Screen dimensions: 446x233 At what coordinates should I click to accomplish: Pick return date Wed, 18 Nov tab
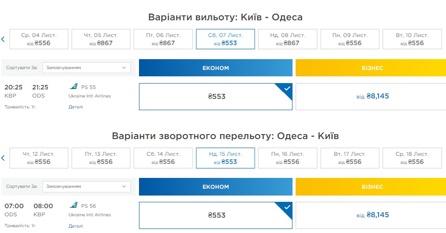[x=412, y=158]
